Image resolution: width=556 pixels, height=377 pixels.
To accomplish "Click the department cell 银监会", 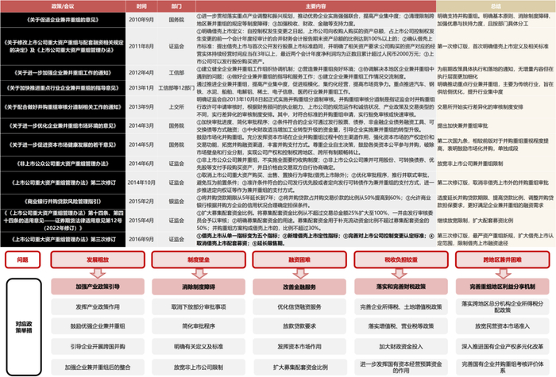I will (x=176, y=202).
